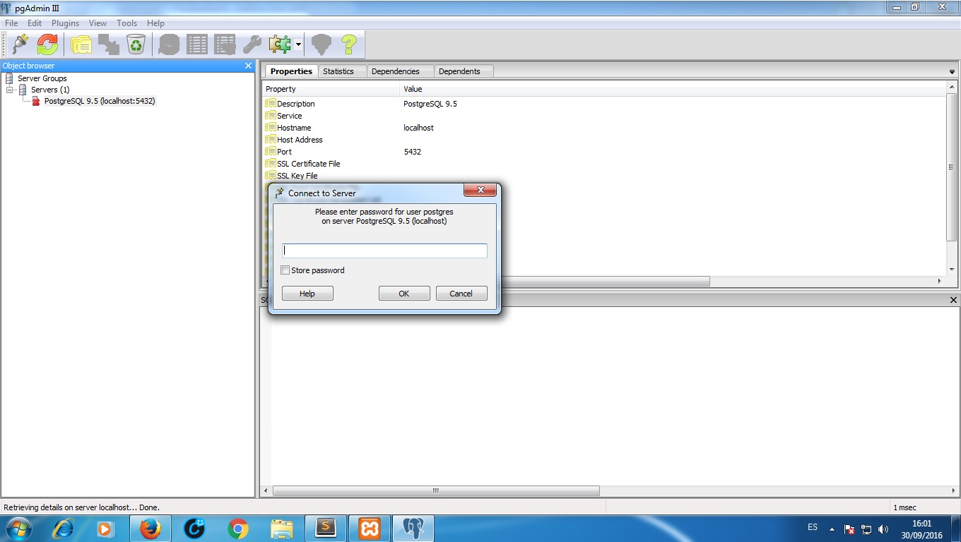Click the Maintenance wrench icon

[x=252, y=45]
